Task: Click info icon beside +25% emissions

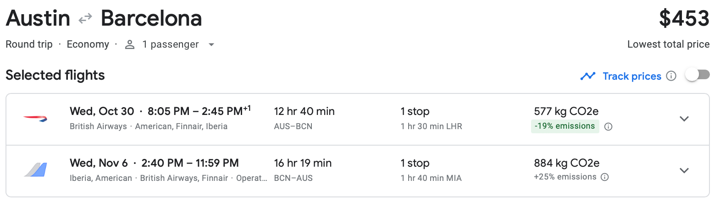Action: tap(604, 177)
